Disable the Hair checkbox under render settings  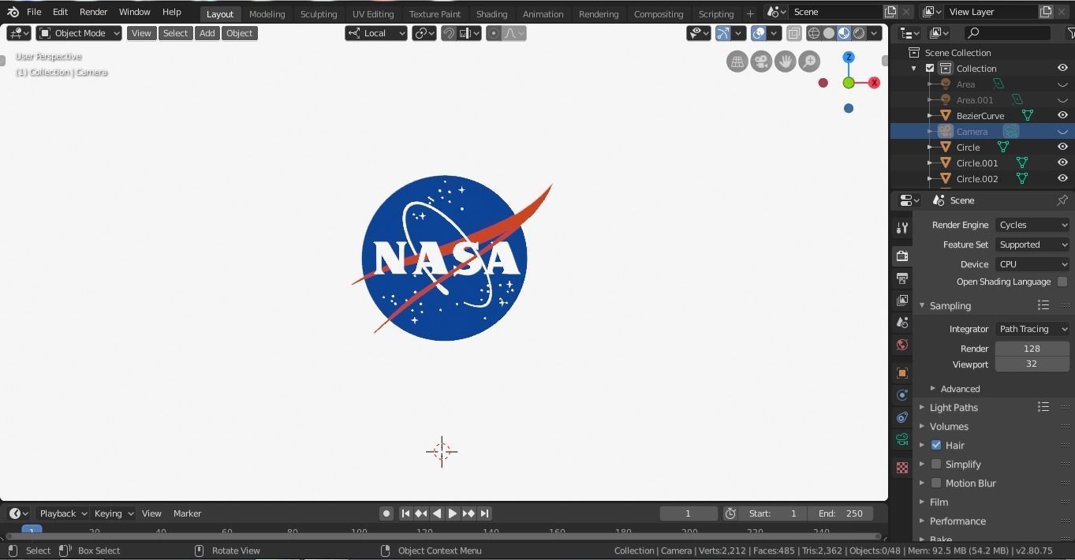936,445
